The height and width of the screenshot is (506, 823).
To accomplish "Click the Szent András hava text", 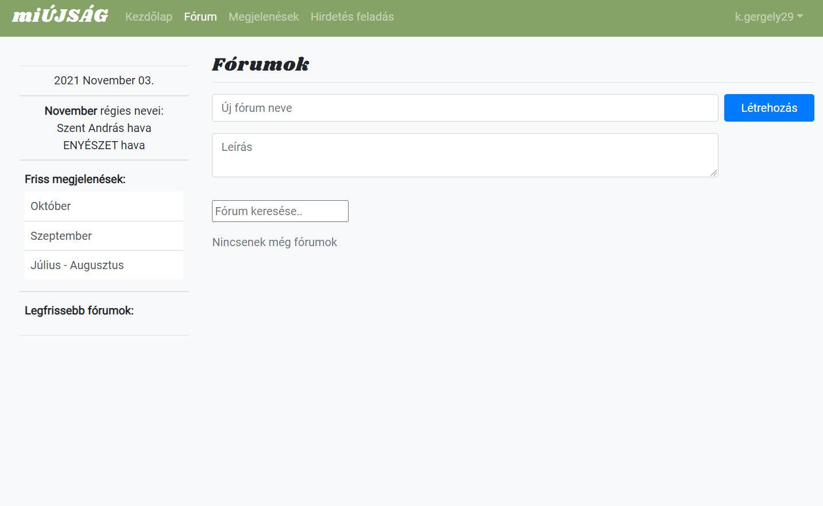I will tap(104, 128).
